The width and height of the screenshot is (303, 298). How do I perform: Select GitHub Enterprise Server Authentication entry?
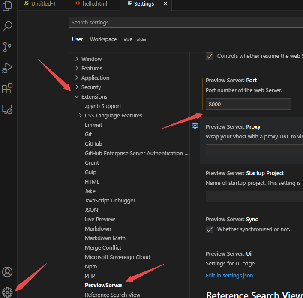136,154
